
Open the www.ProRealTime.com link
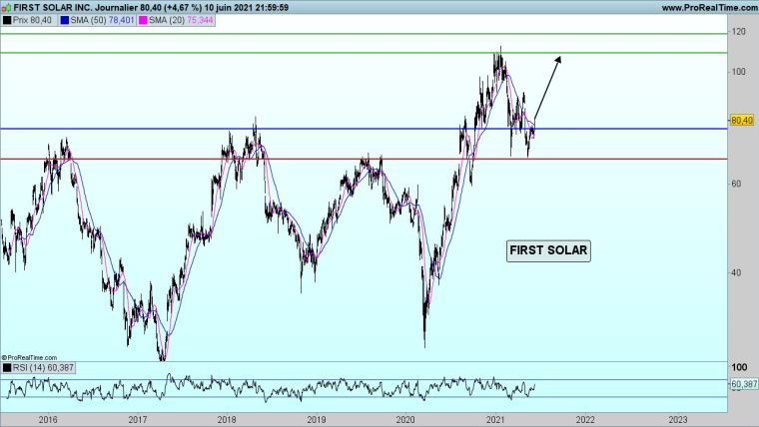click(x=709, y=8)
